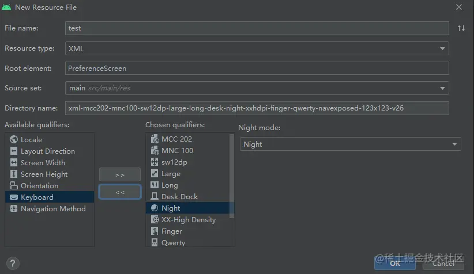Open the help question mark button

pyautogui.click(x=13, y=264)
